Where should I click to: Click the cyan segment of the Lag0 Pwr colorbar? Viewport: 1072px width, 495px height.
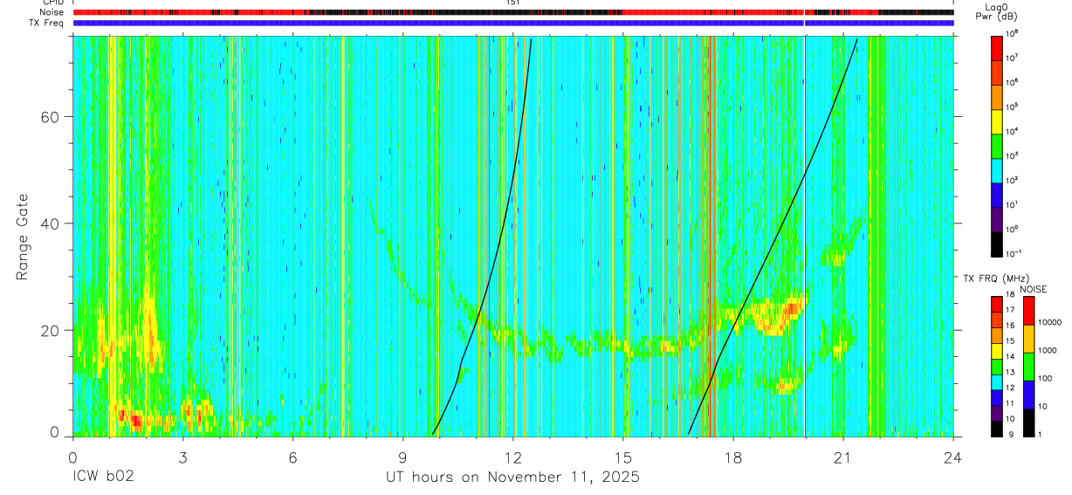pyautogui.click(x=996, y=169)
